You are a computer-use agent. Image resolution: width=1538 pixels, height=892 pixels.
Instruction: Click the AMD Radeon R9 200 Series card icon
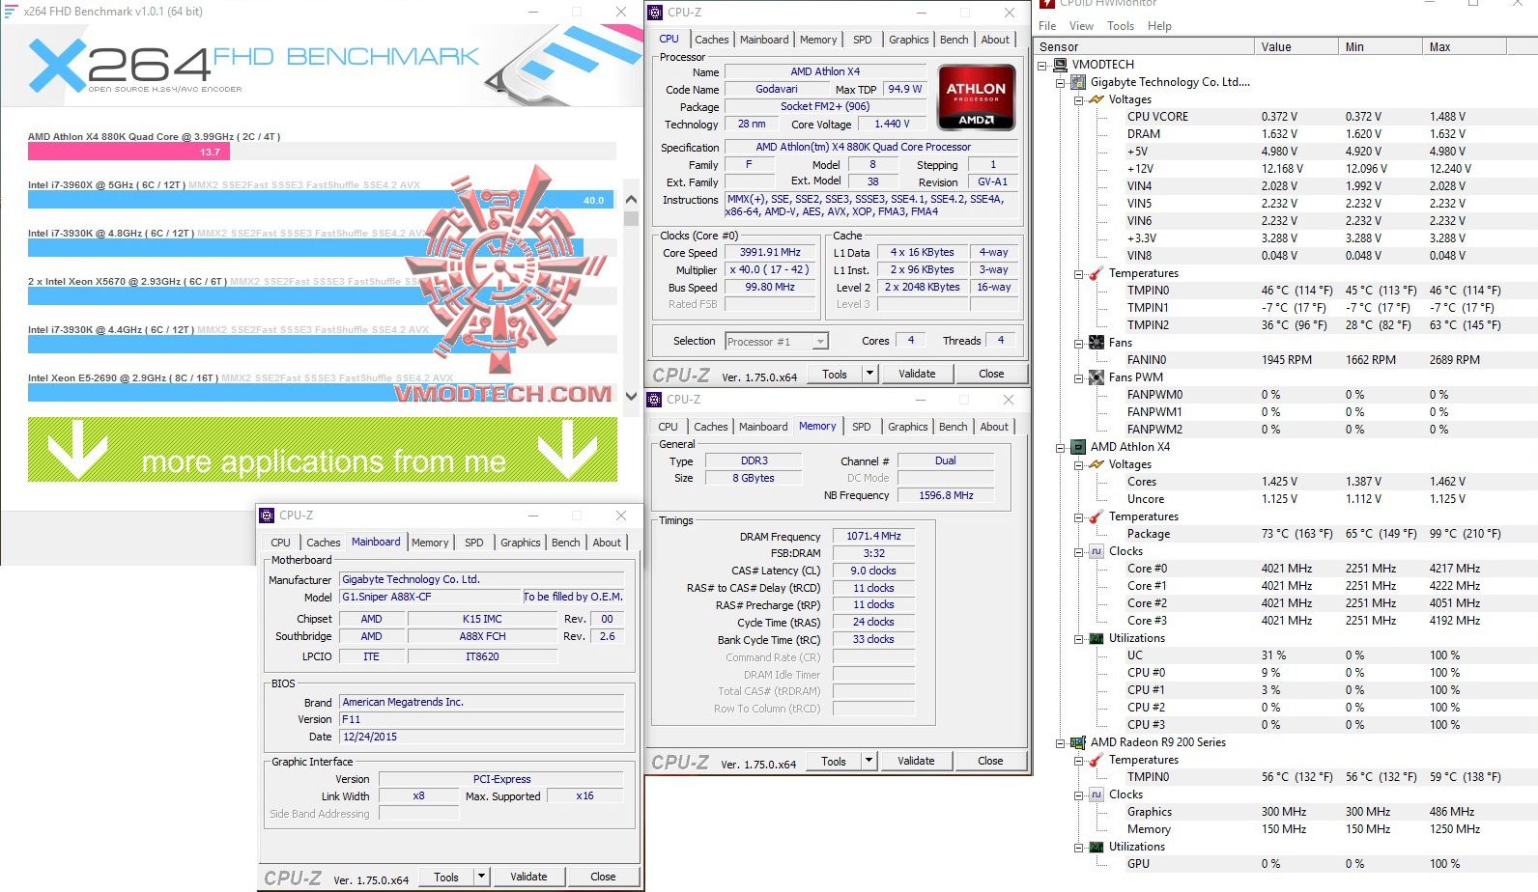pos(1078,742)
